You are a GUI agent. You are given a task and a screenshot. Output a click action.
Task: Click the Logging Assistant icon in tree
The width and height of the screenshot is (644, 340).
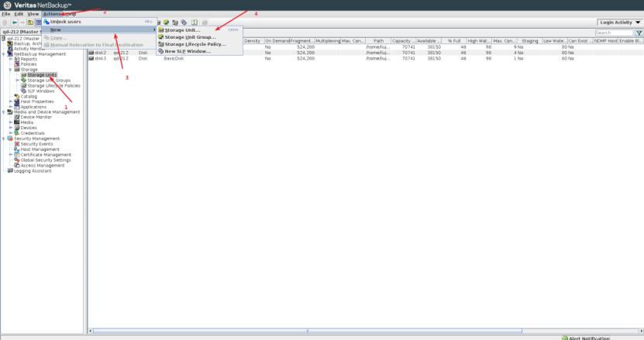pyautogui.click(x=10, y=171)
